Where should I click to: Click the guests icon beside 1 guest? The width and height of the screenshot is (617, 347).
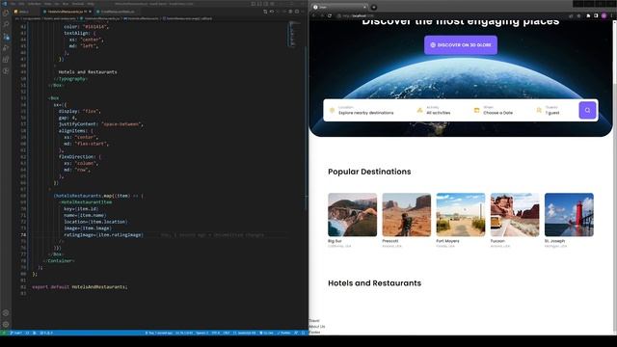coord(539,111)
